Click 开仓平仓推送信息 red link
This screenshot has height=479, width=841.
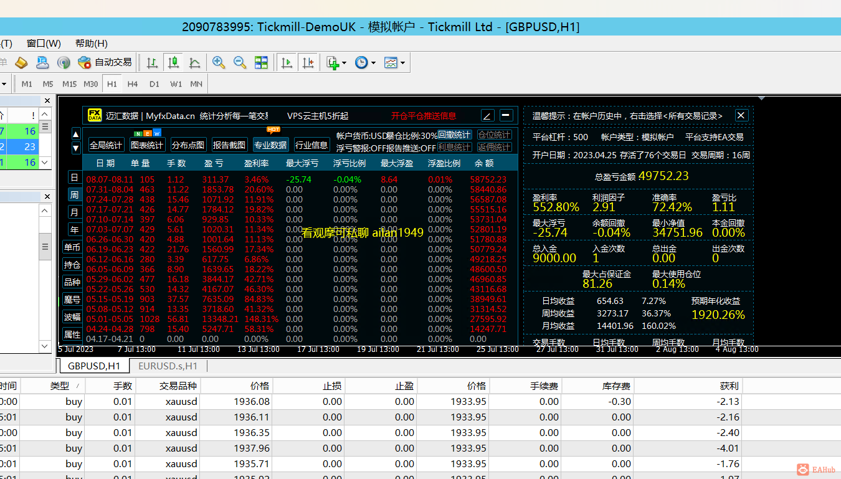coord(424,116)
